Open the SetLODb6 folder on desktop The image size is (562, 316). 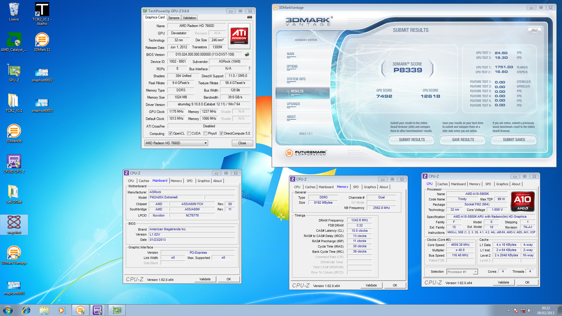pyautogui.click(x=14, y=195)
